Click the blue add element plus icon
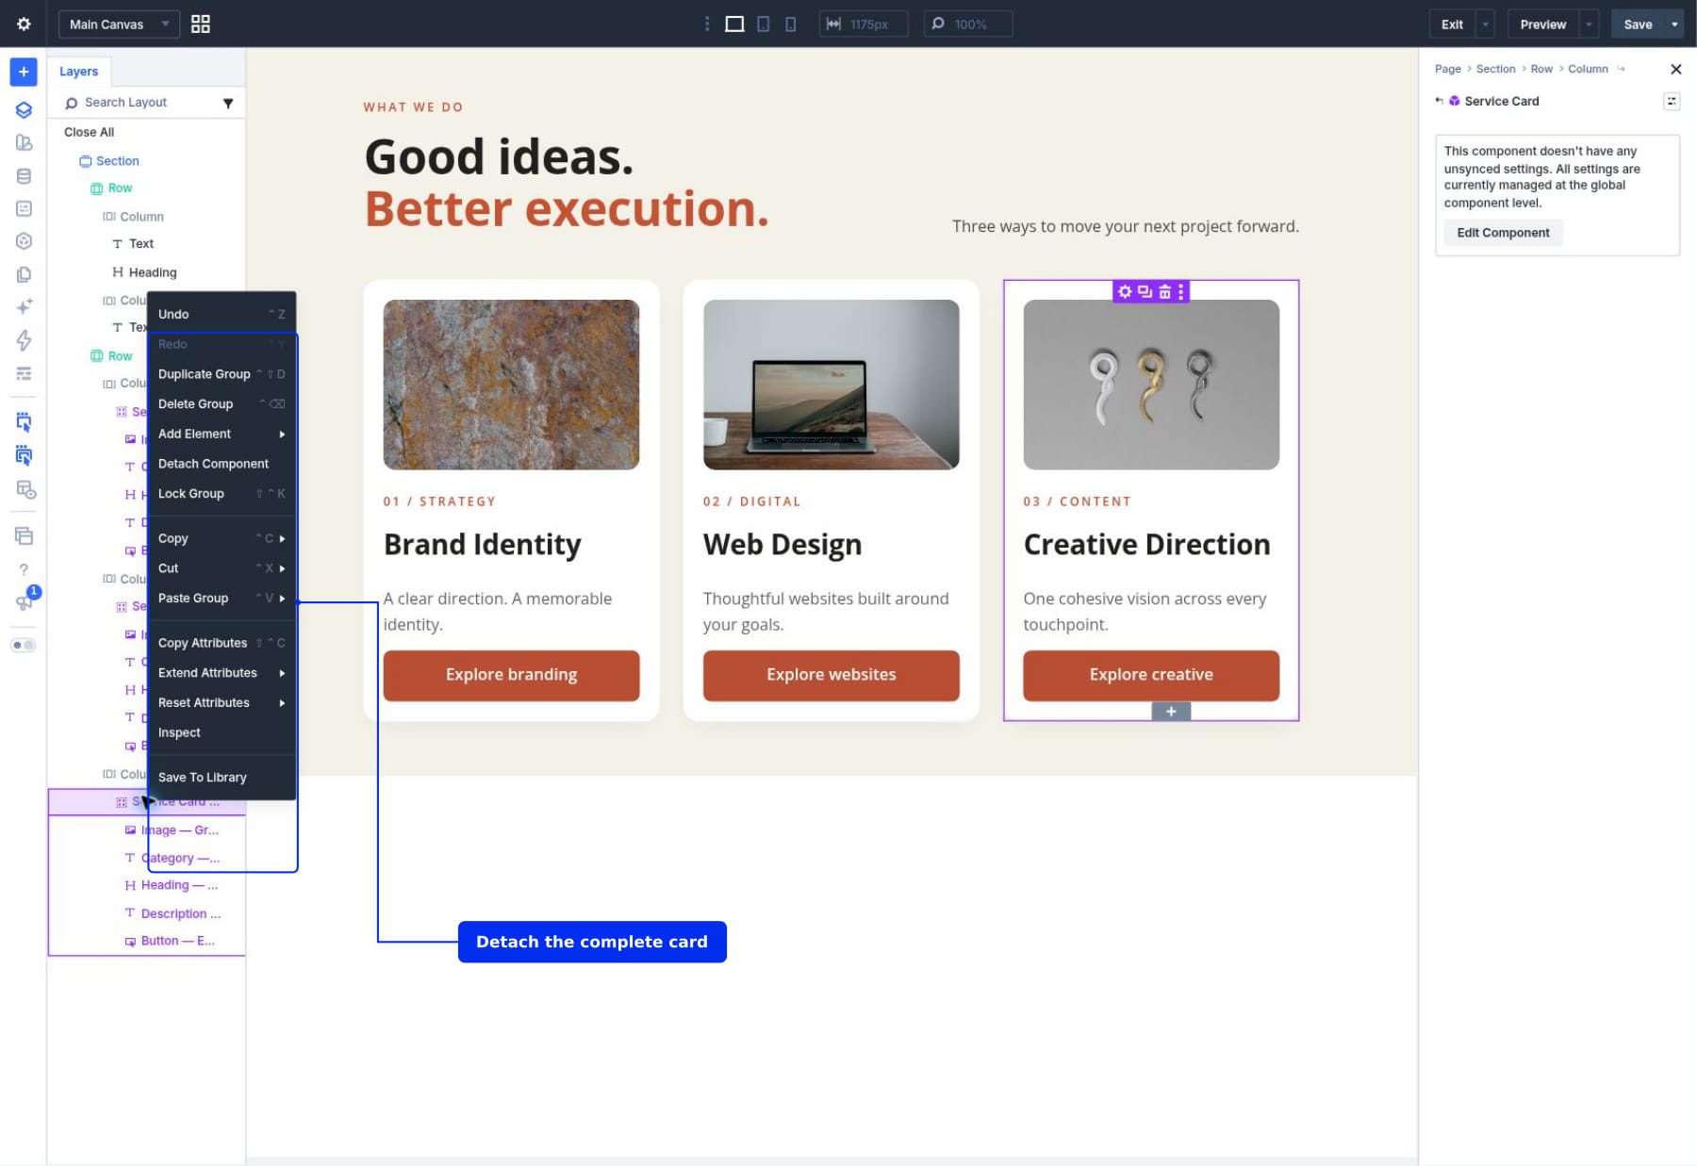Viewport: 1697px width, 1166px height. point(24,72)
